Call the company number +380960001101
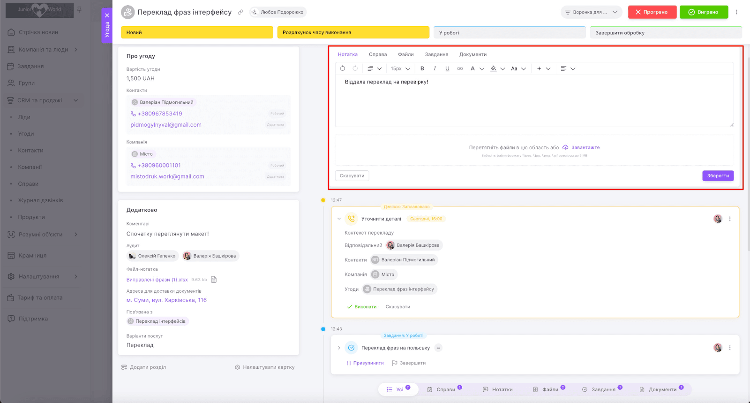 click(159, 165)
